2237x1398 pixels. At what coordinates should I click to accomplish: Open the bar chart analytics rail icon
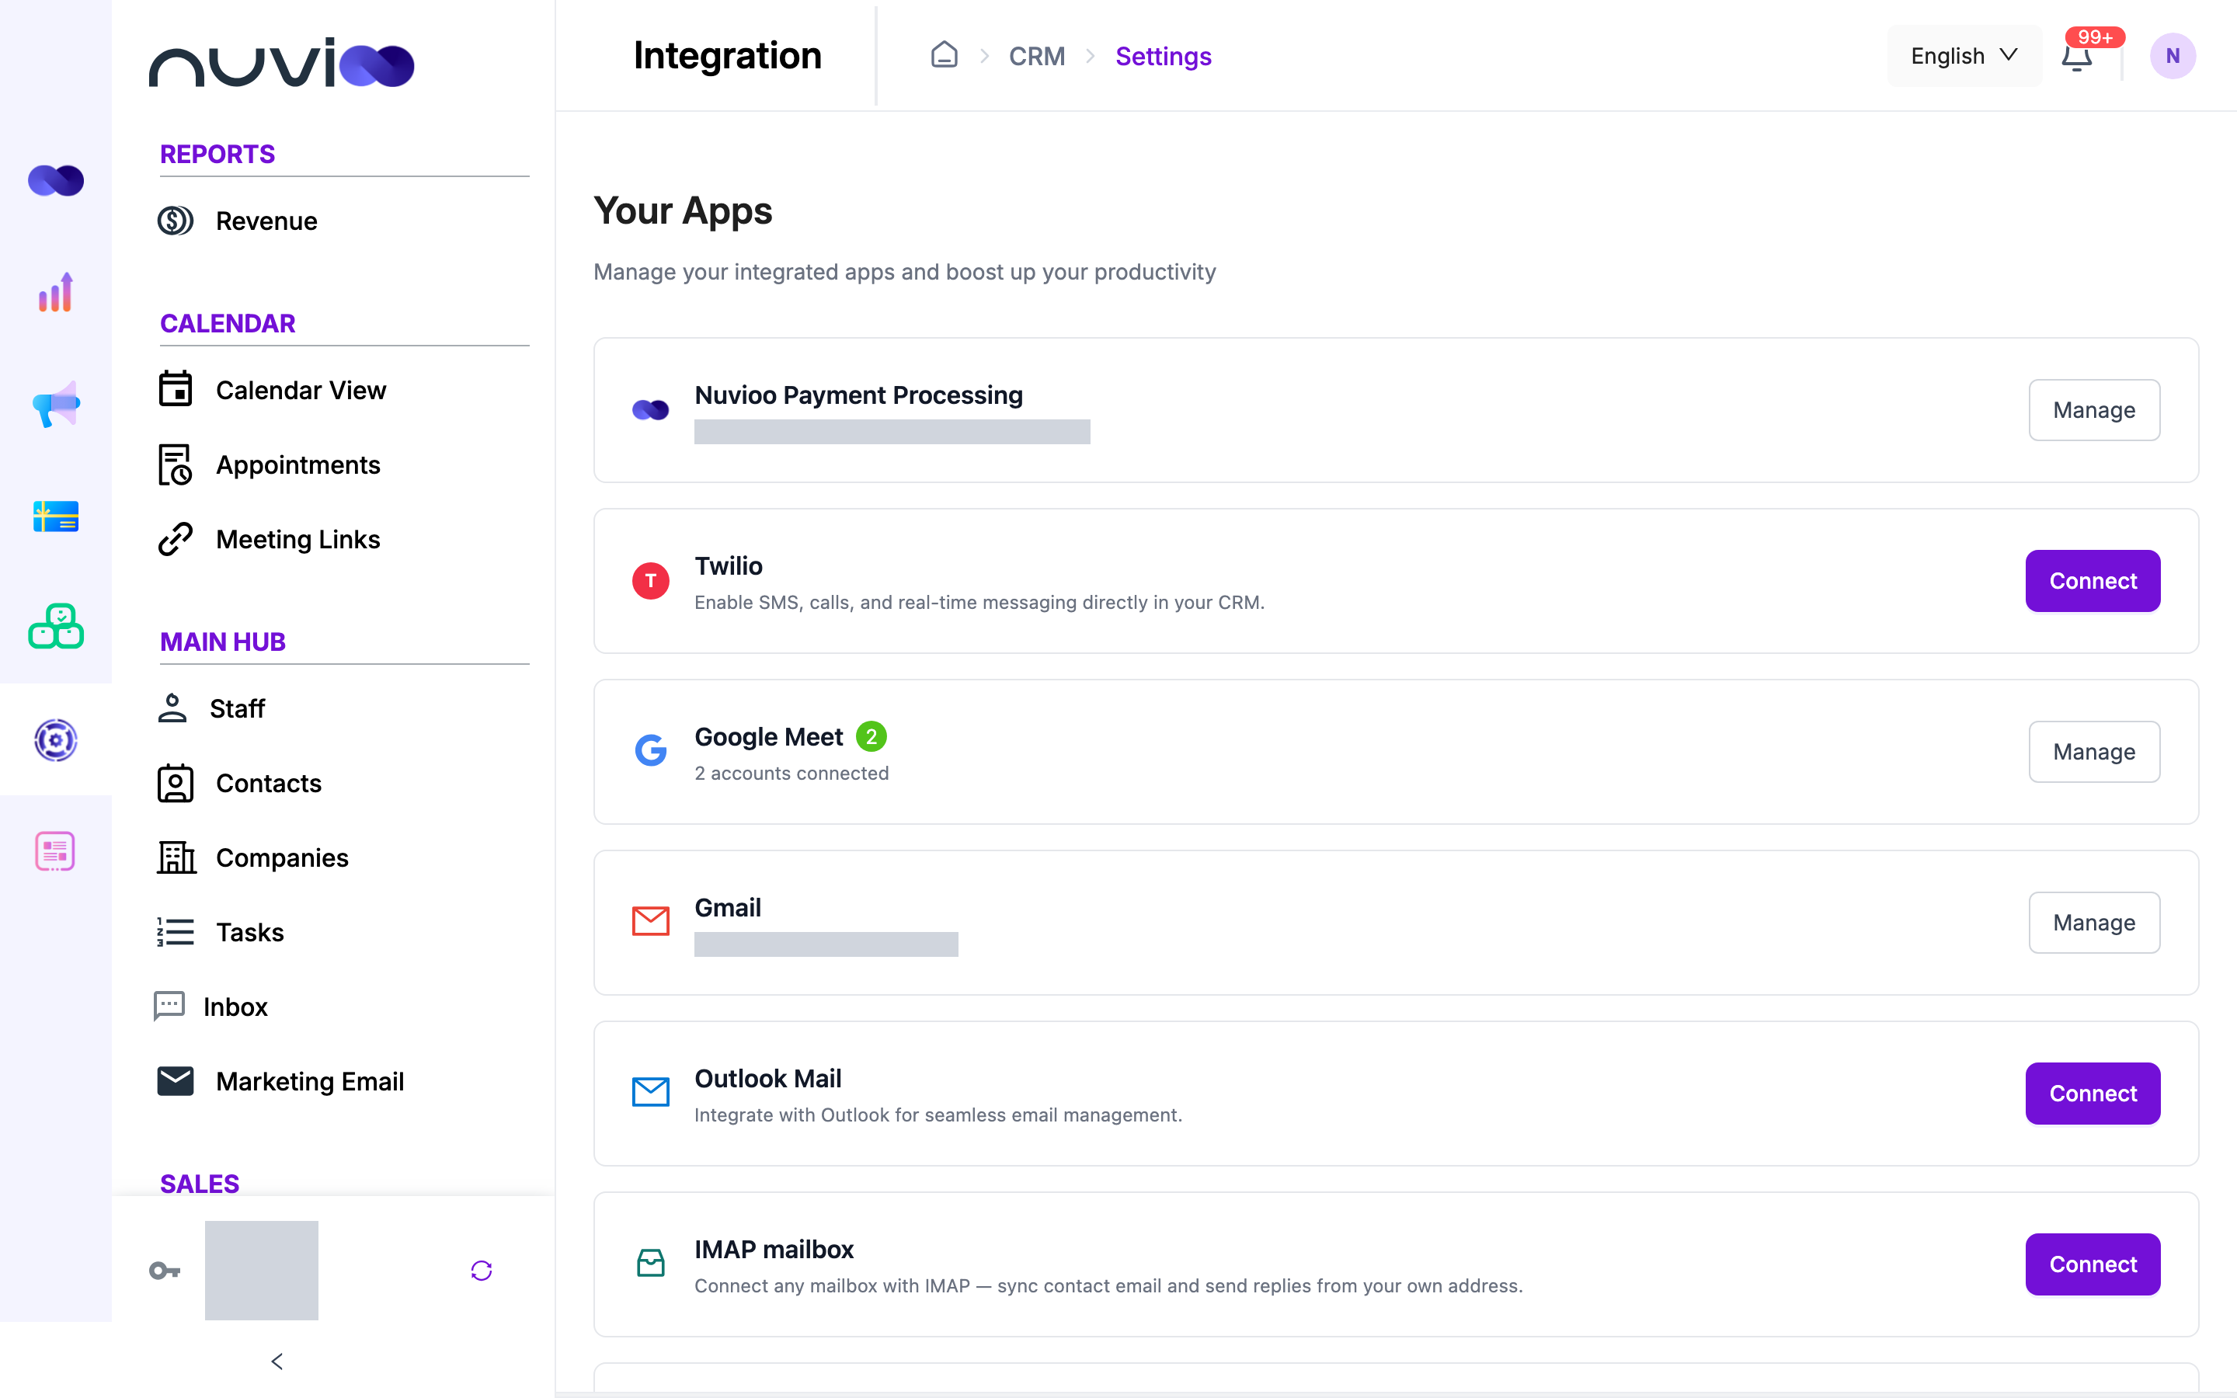pos(55,292)
